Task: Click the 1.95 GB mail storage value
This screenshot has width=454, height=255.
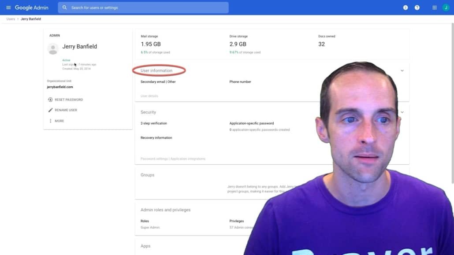Action: [x=151, y=44]
